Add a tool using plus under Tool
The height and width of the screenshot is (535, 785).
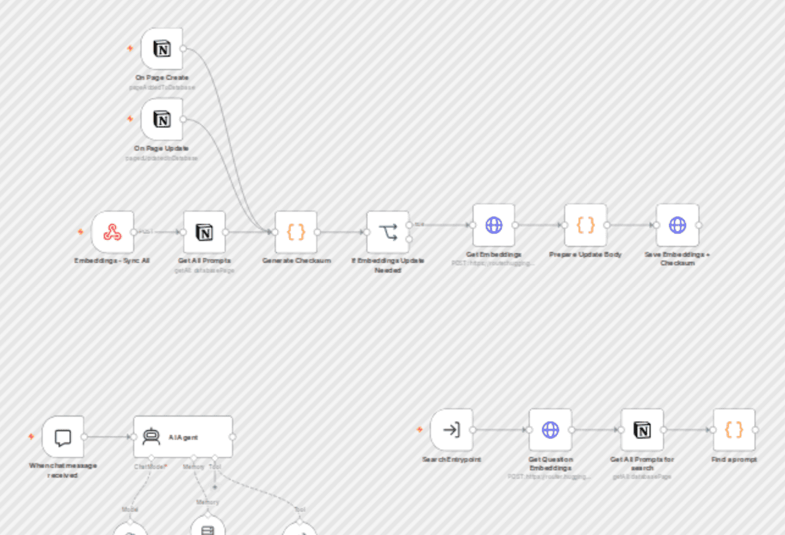tap(215, 487)
